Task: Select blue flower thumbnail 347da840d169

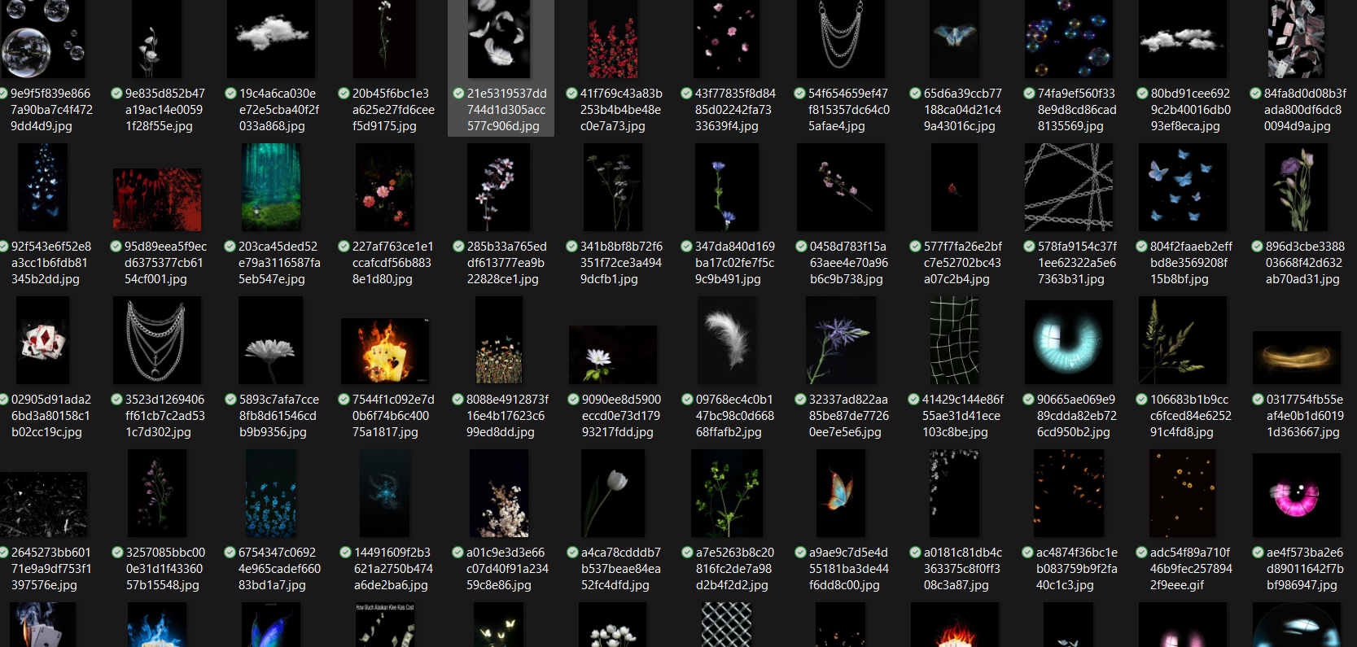Action: click(727, 187)
